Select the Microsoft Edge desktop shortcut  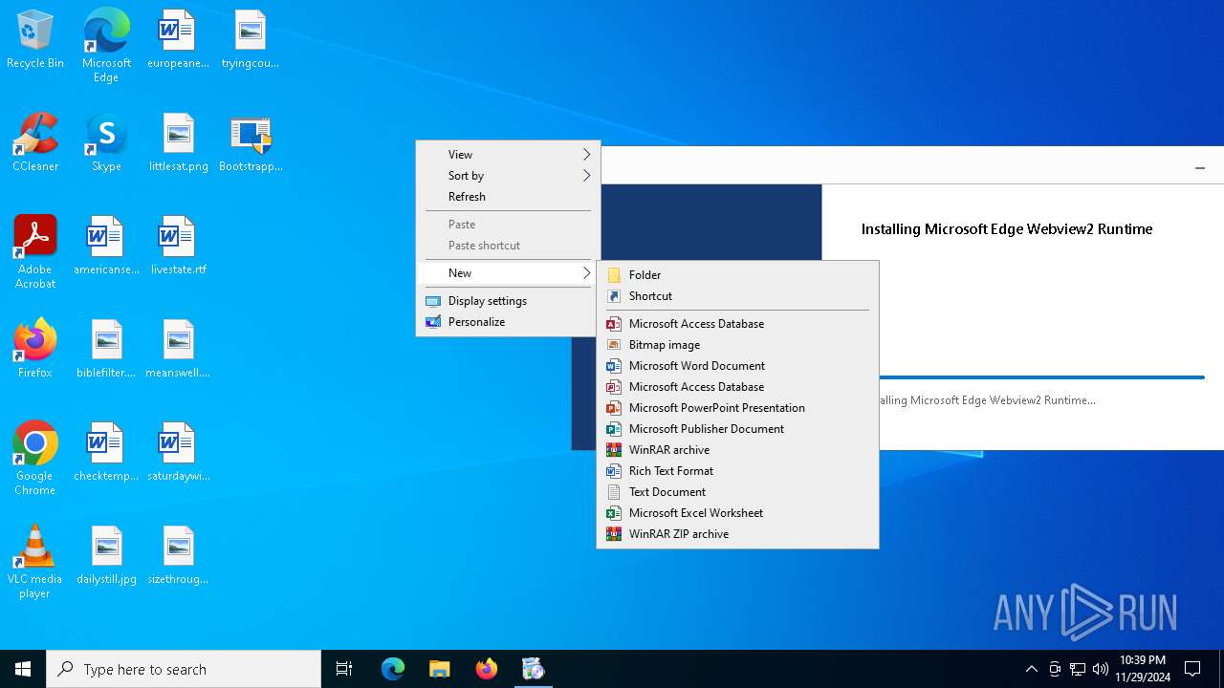(106, 46)
